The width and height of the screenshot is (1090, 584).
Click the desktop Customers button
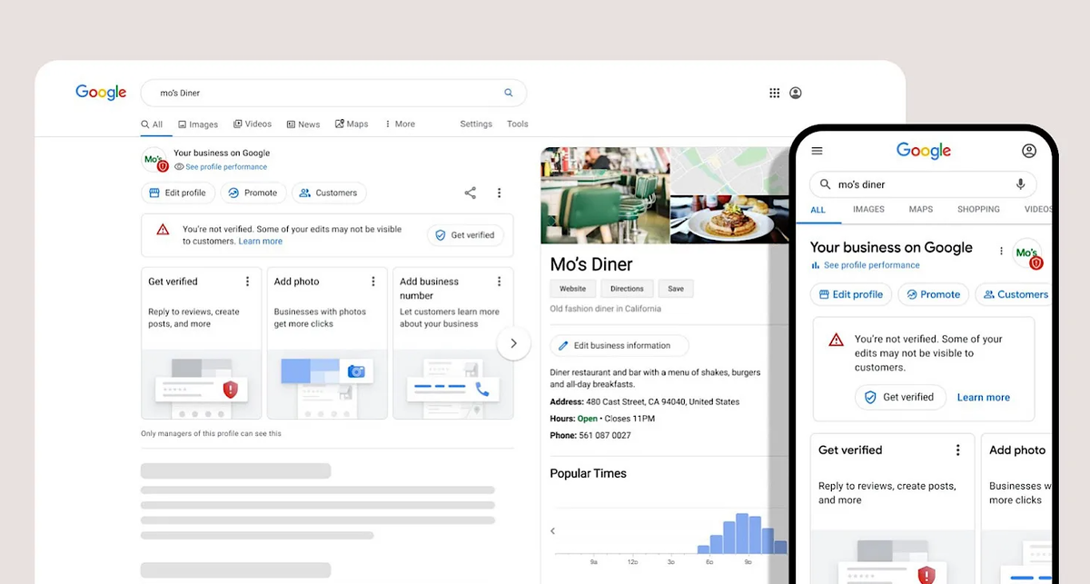[x=329, y=193]
